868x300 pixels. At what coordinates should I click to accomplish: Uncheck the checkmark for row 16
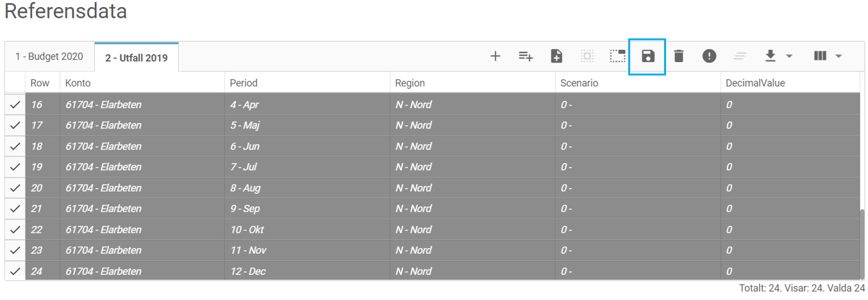pos(15,105)
